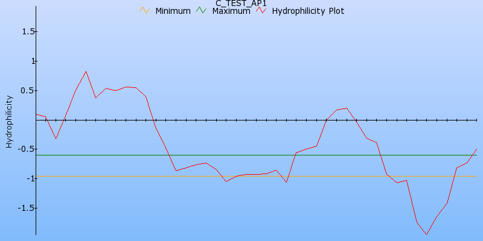Click the right endpoint of the red curve
483x241 pixels.
pyautogui.click(x=476, y=149)
